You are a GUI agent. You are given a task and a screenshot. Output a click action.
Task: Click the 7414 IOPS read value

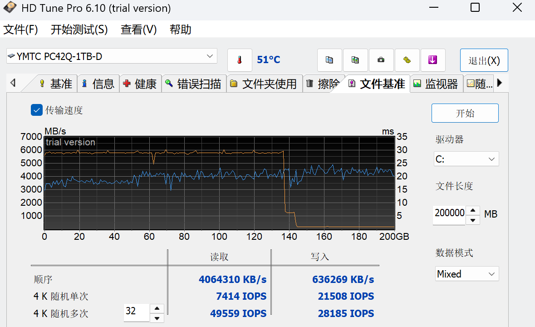(x=241, y=296)
